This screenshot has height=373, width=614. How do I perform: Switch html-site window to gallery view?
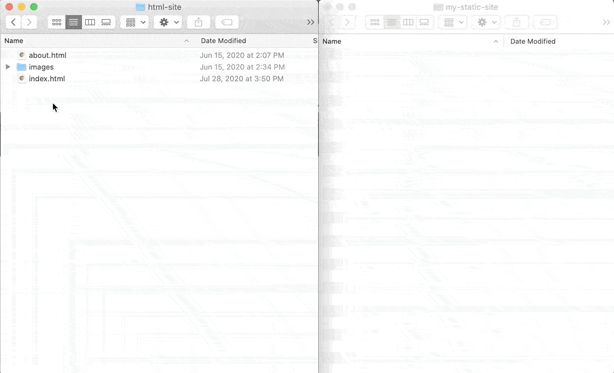(106, 22)
